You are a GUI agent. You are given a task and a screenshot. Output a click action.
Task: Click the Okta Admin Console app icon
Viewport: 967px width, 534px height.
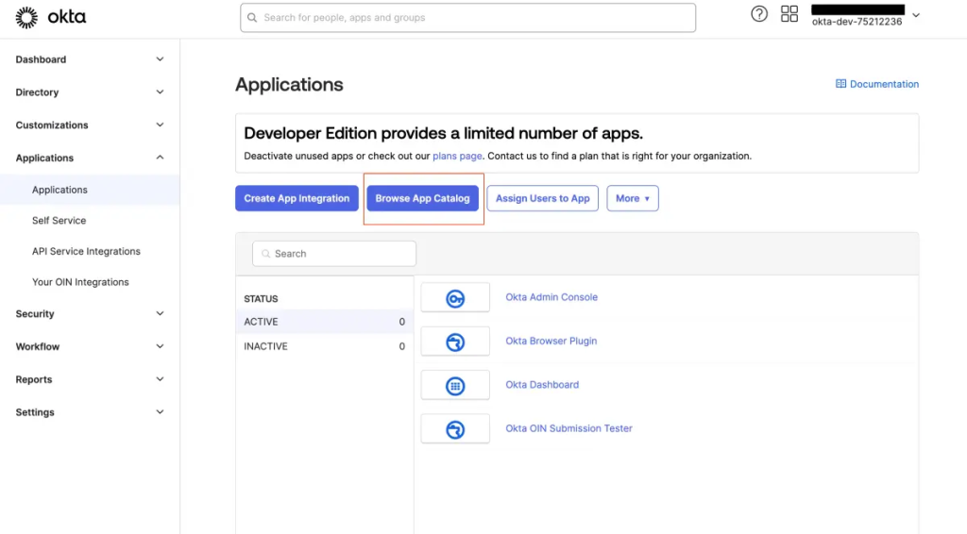point(455,298)
